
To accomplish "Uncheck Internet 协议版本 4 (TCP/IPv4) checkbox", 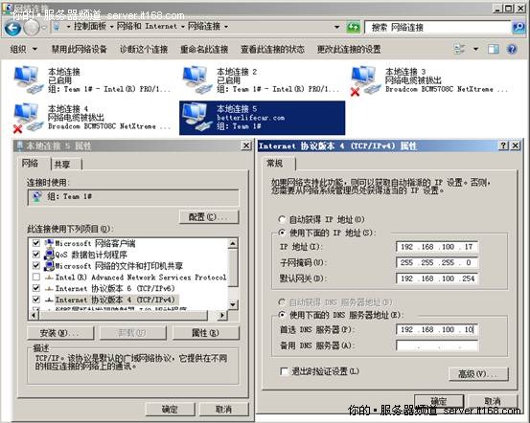I will [x=36, y=300].
